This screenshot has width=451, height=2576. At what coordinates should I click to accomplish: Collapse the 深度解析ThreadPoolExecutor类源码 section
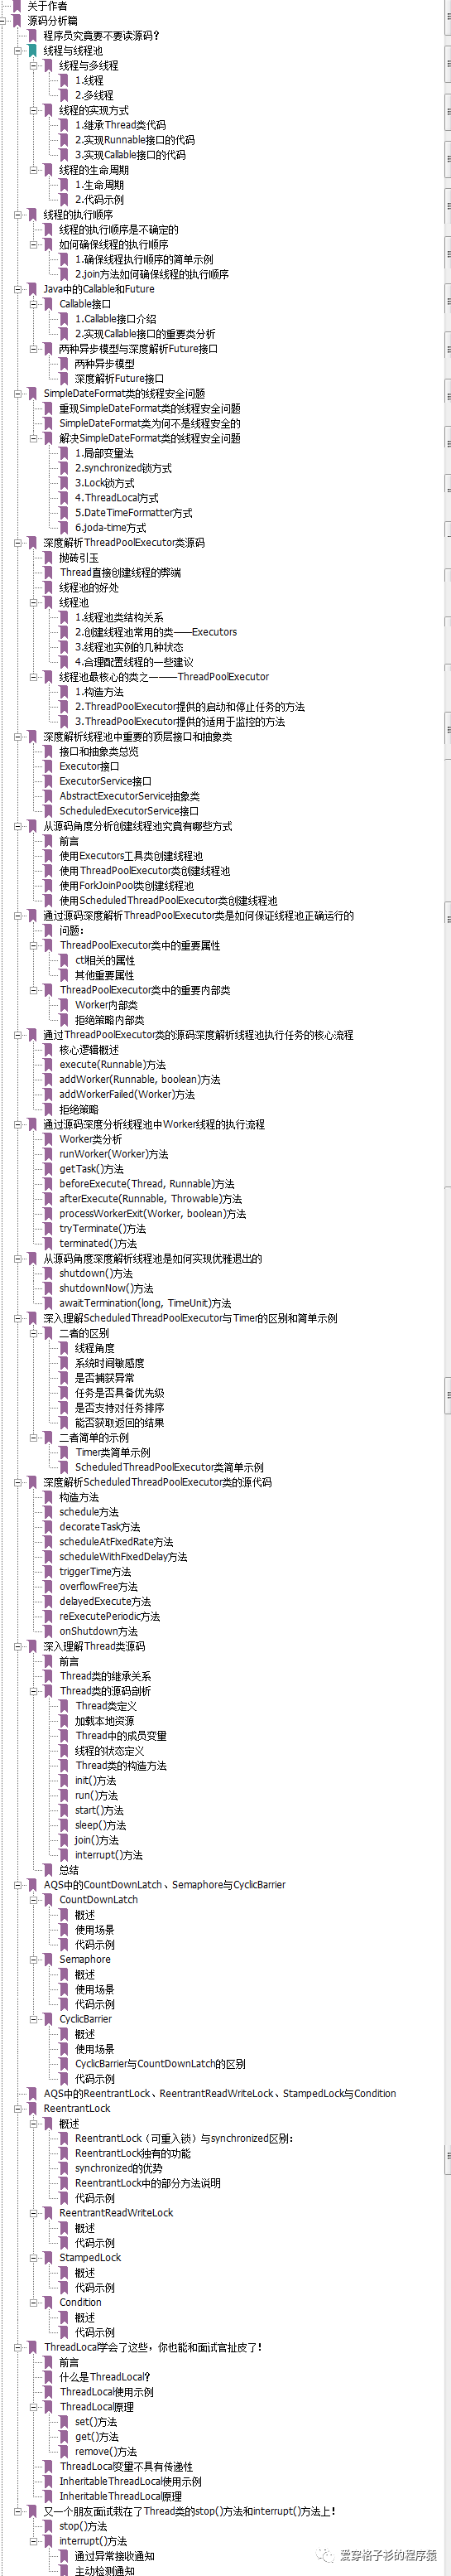pyautogui.click(x=17, y=542)
